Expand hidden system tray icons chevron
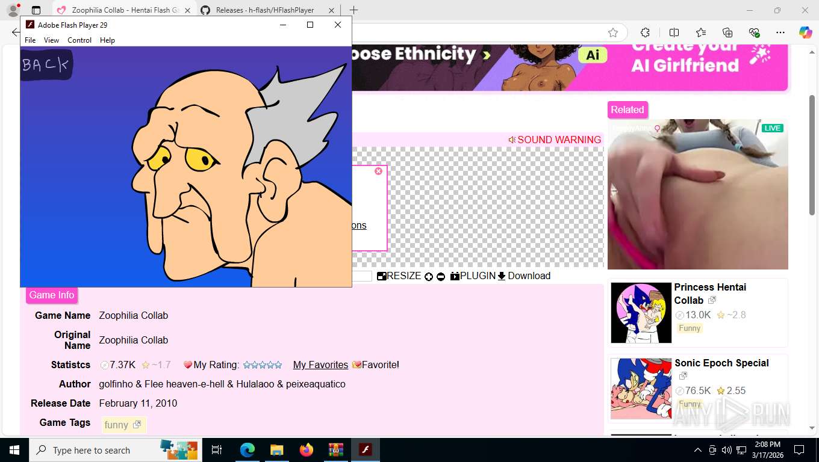819x462 pixels. [x=697, y=450]
